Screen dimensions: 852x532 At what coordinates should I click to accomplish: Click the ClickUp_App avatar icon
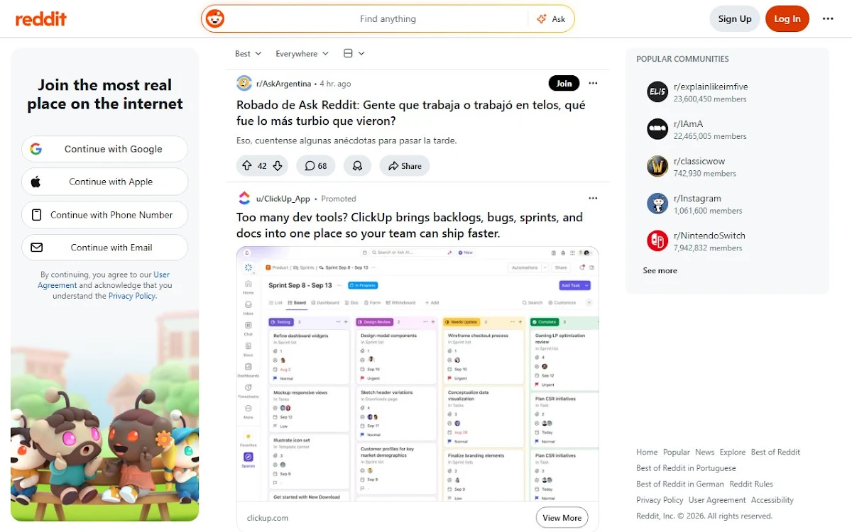244,199
